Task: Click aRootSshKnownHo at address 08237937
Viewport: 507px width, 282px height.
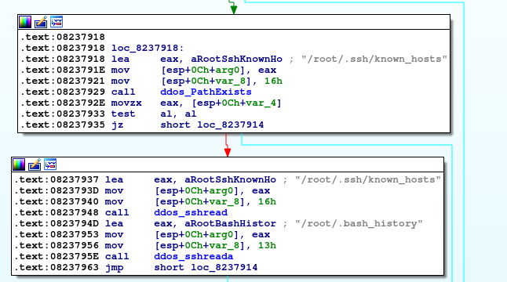Action: [x=230, y=179]
